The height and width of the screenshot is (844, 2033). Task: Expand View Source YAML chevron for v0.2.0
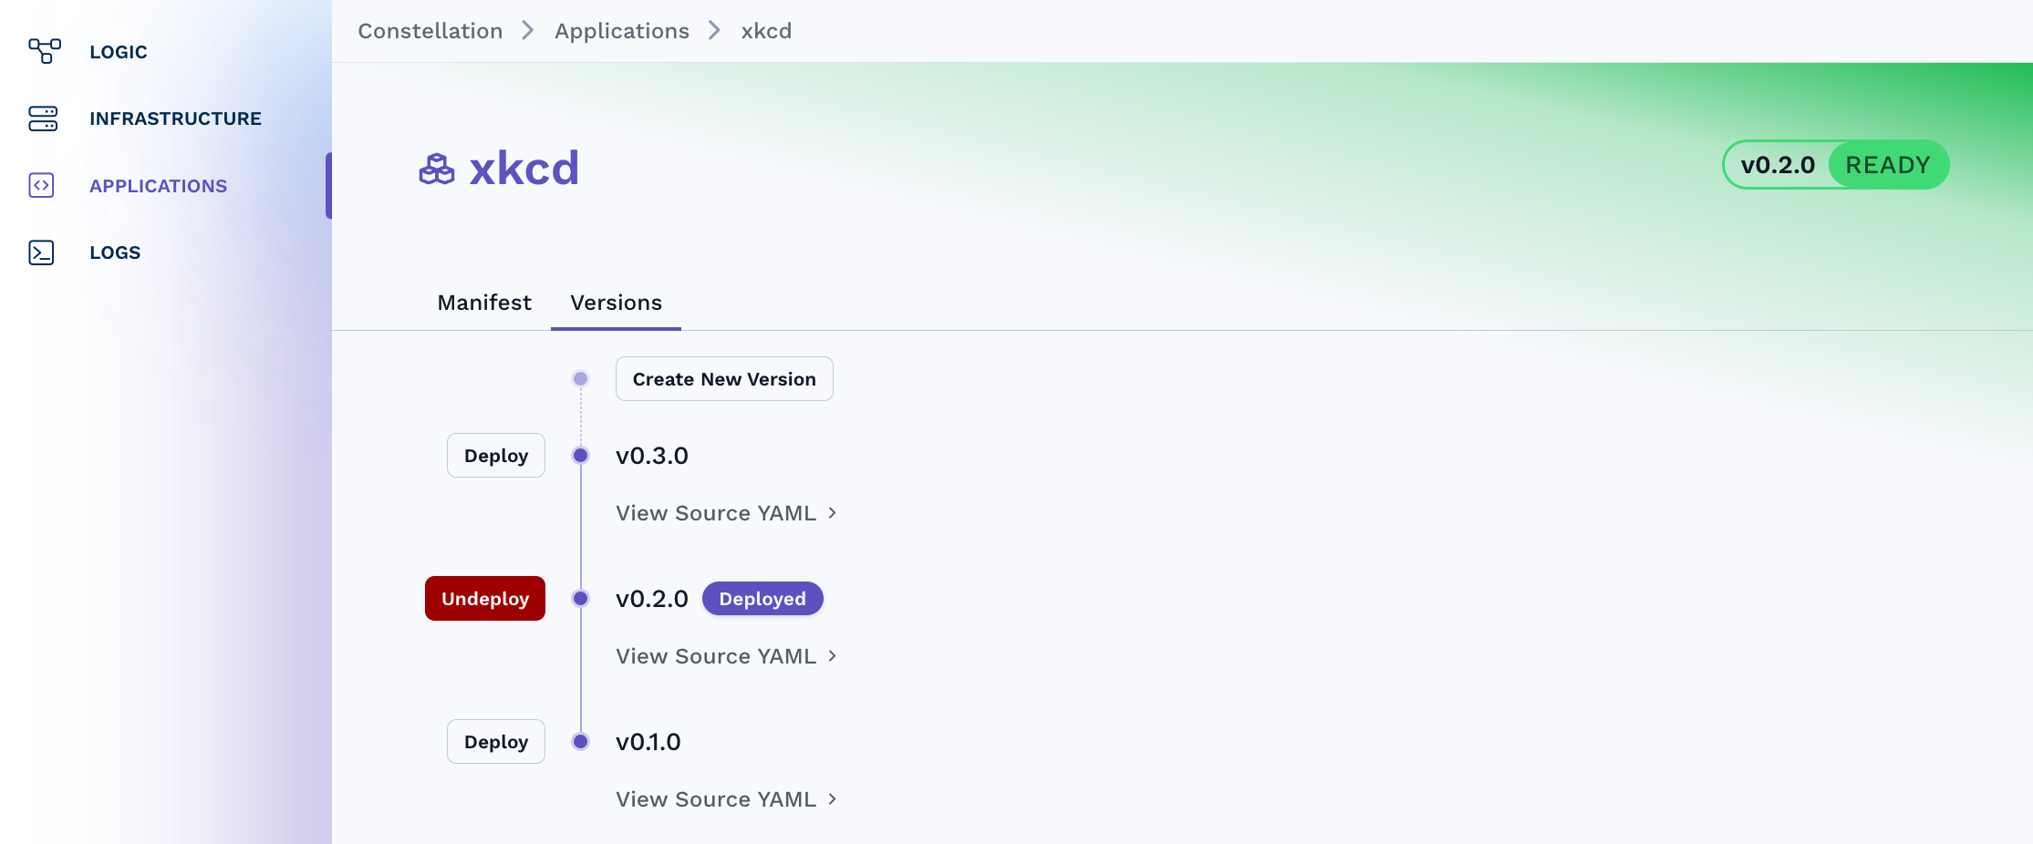(x=832, y=656)
